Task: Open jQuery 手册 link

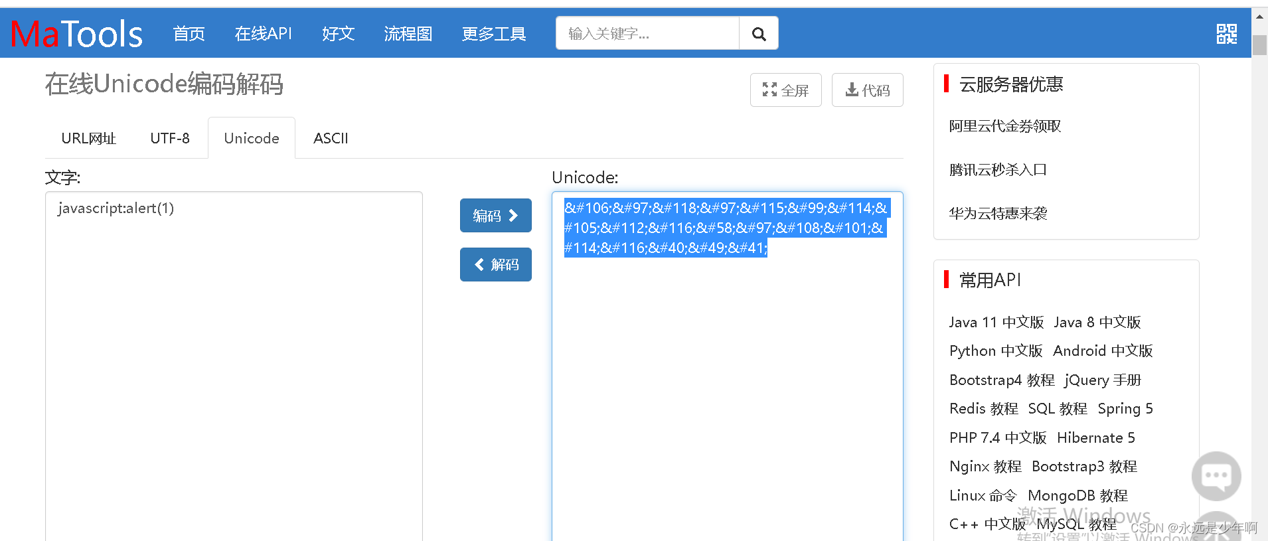Action: [1103, 380]
